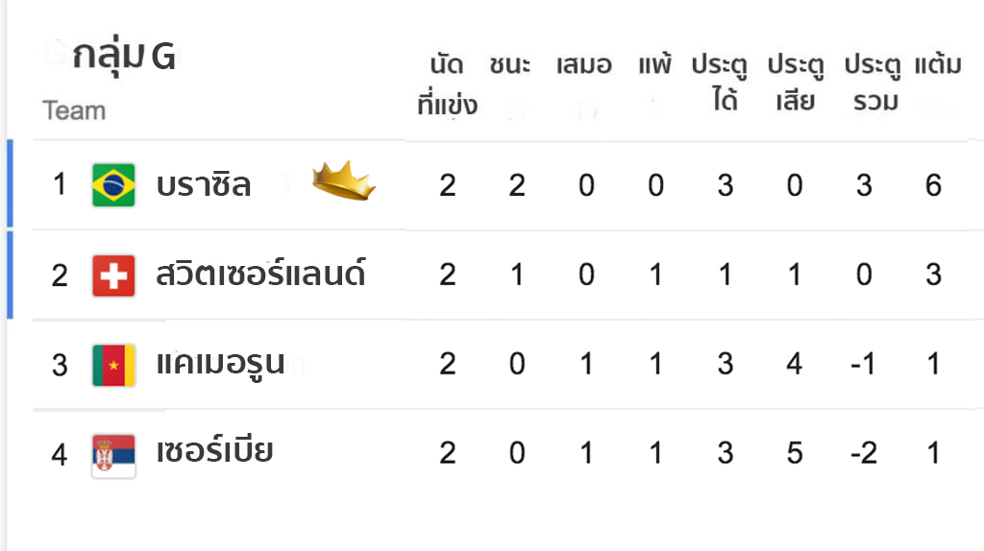
Task: Click the กลุ่ม G group heading
Action: 124,57
